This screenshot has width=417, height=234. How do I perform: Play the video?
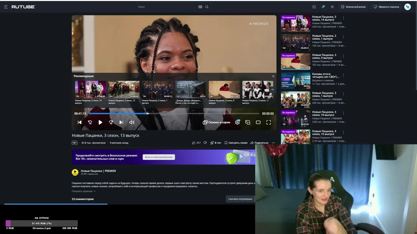pos(100,122)
